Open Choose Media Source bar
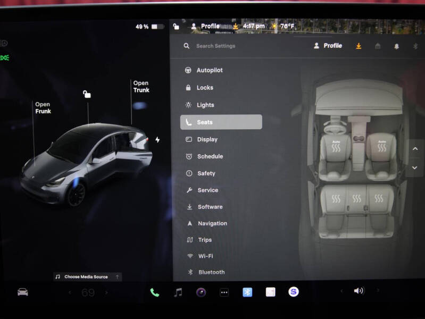This screenshot has width=425, height=319. coord(87,276)
